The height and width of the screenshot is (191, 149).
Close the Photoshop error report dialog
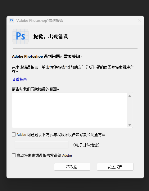point(139,20)
